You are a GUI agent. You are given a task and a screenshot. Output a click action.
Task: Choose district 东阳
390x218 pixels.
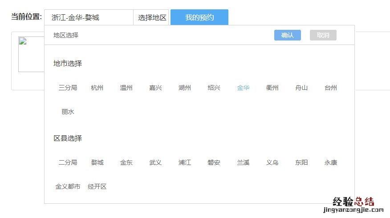click(x=301, y=162)
